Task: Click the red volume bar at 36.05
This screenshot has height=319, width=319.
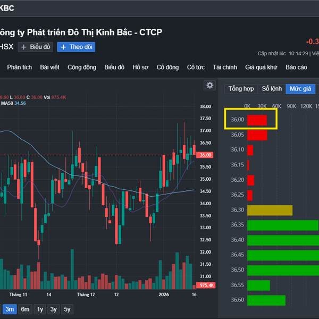Action: (257, 135)
